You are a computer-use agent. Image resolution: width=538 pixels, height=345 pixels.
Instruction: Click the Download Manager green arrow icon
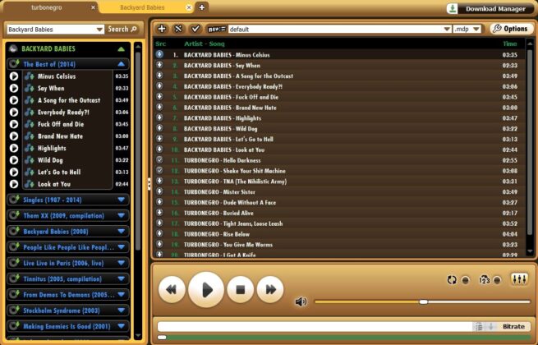coord(453,8)
